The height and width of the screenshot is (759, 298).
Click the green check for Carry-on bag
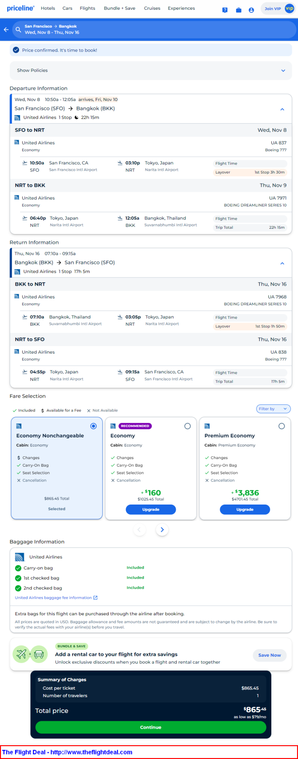(18, 568)
